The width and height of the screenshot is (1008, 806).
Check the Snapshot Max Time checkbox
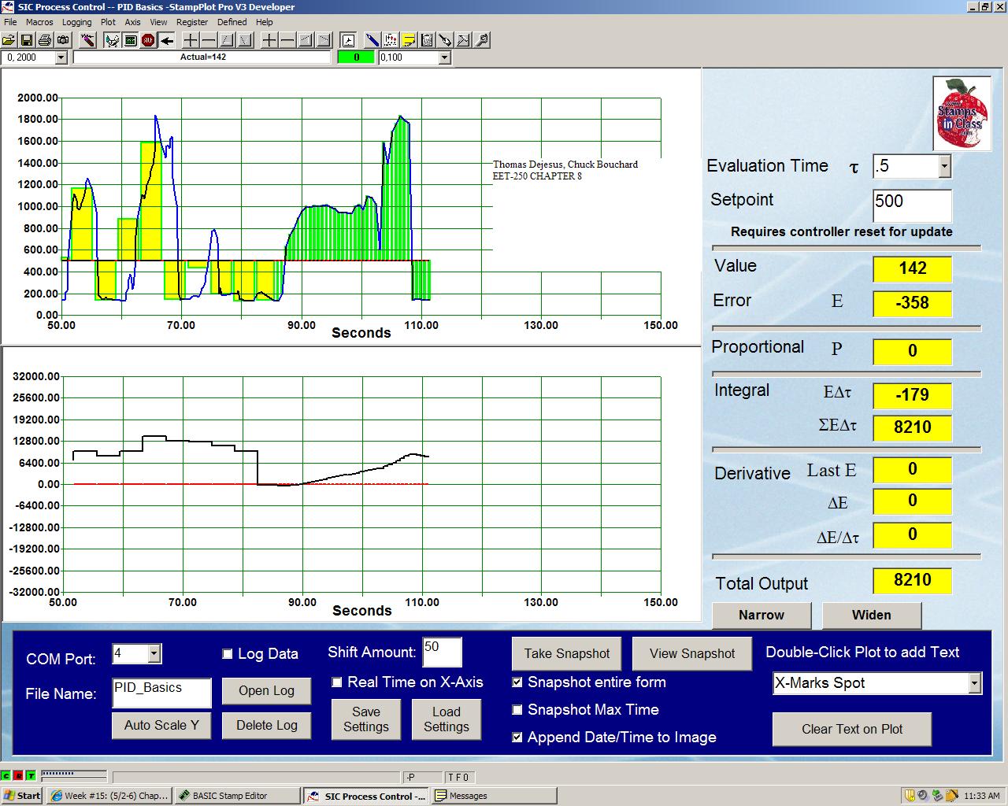[x=517, y=710]
